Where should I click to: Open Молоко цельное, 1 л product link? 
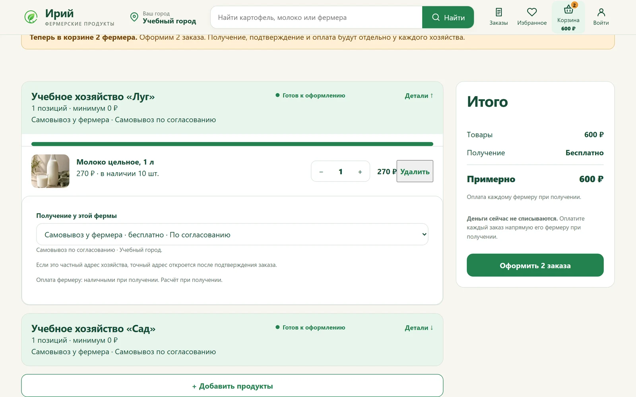pyautogui.click(x=115, y=162)
